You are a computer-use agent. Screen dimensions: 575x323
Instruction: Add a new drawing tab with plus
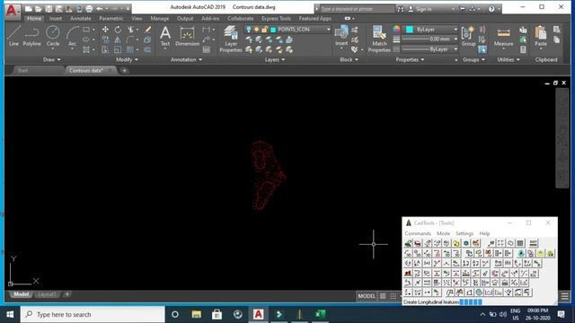pyautogui.click(x=124, y=70)
